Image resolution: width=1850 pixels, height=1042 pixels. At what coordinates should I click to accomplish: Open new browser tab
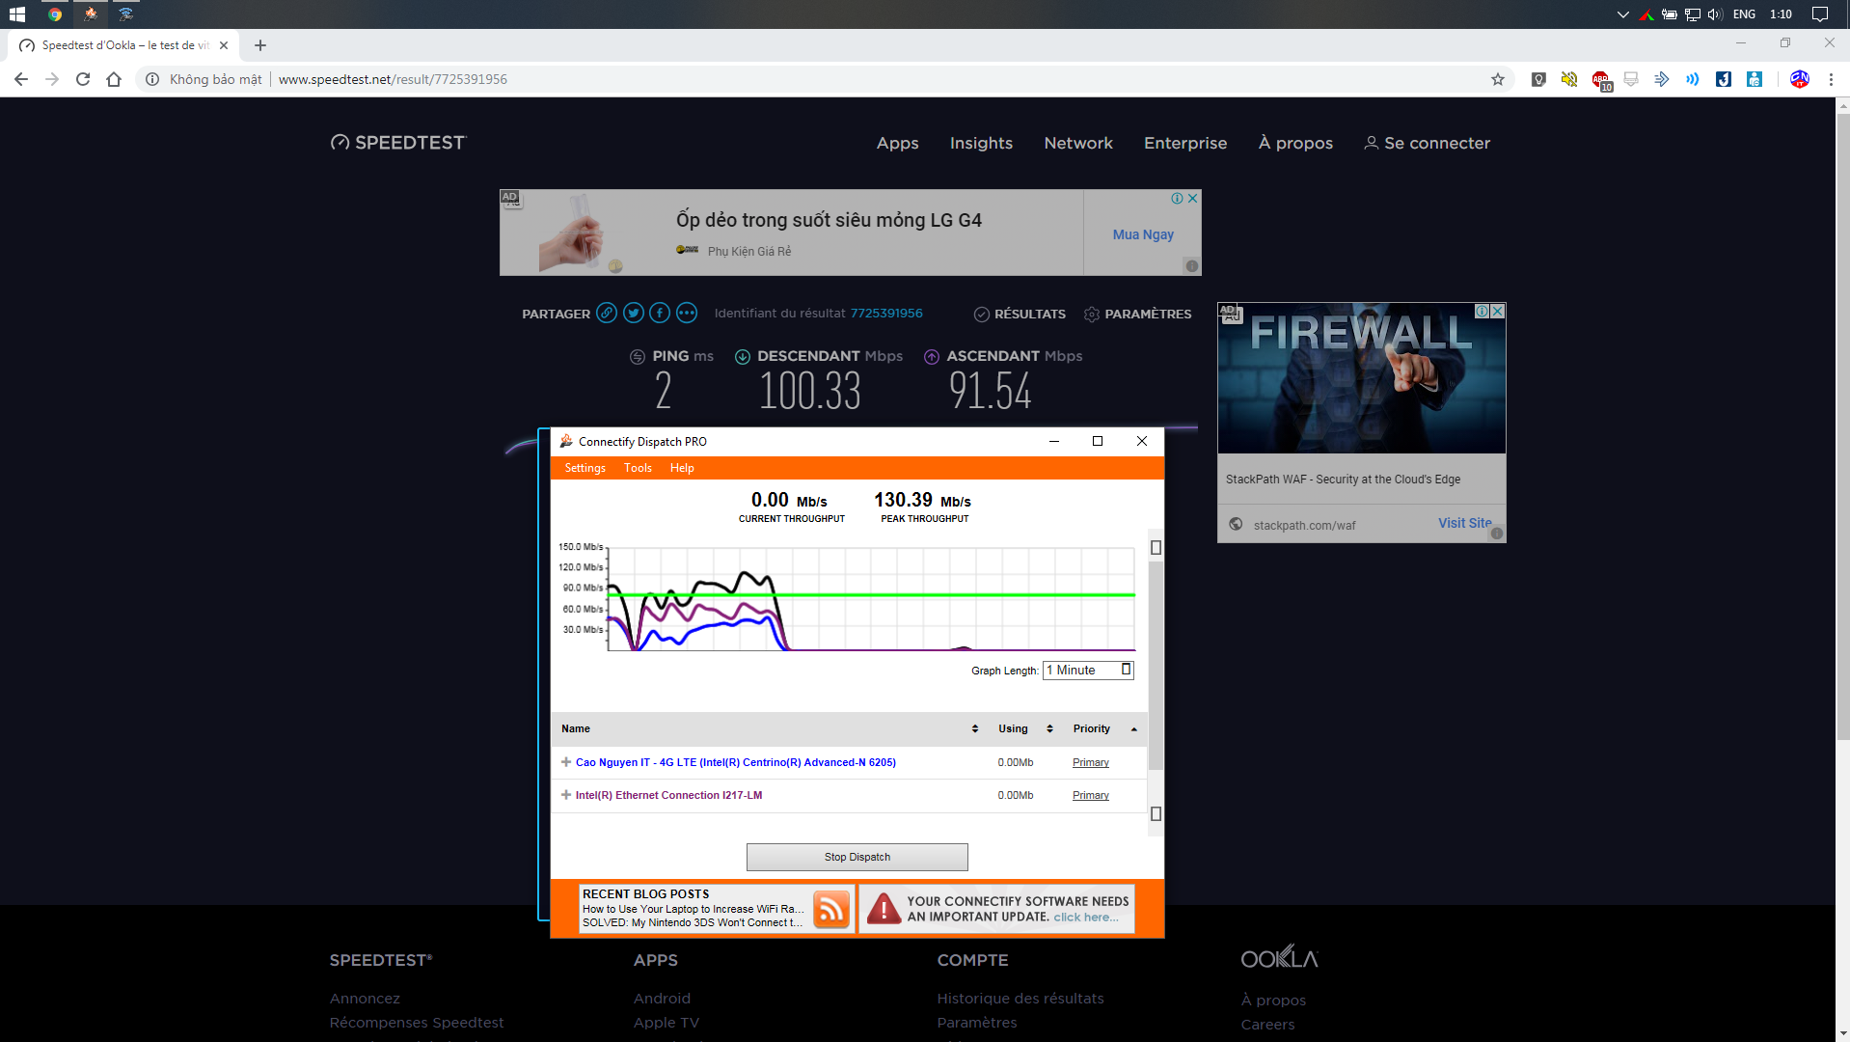260,45
